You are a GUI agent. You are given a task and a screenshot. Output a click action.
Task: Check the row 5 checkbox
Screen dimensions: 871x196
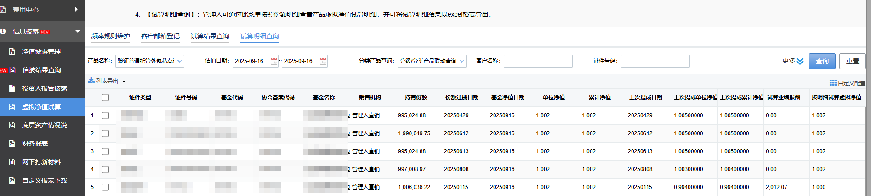[105, 187]
